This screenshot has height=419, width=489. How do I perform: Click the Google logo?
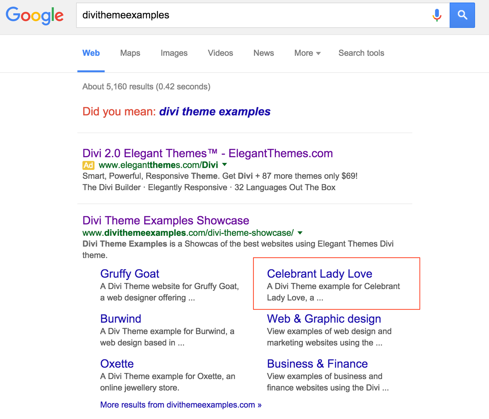[x=35, y=15]
